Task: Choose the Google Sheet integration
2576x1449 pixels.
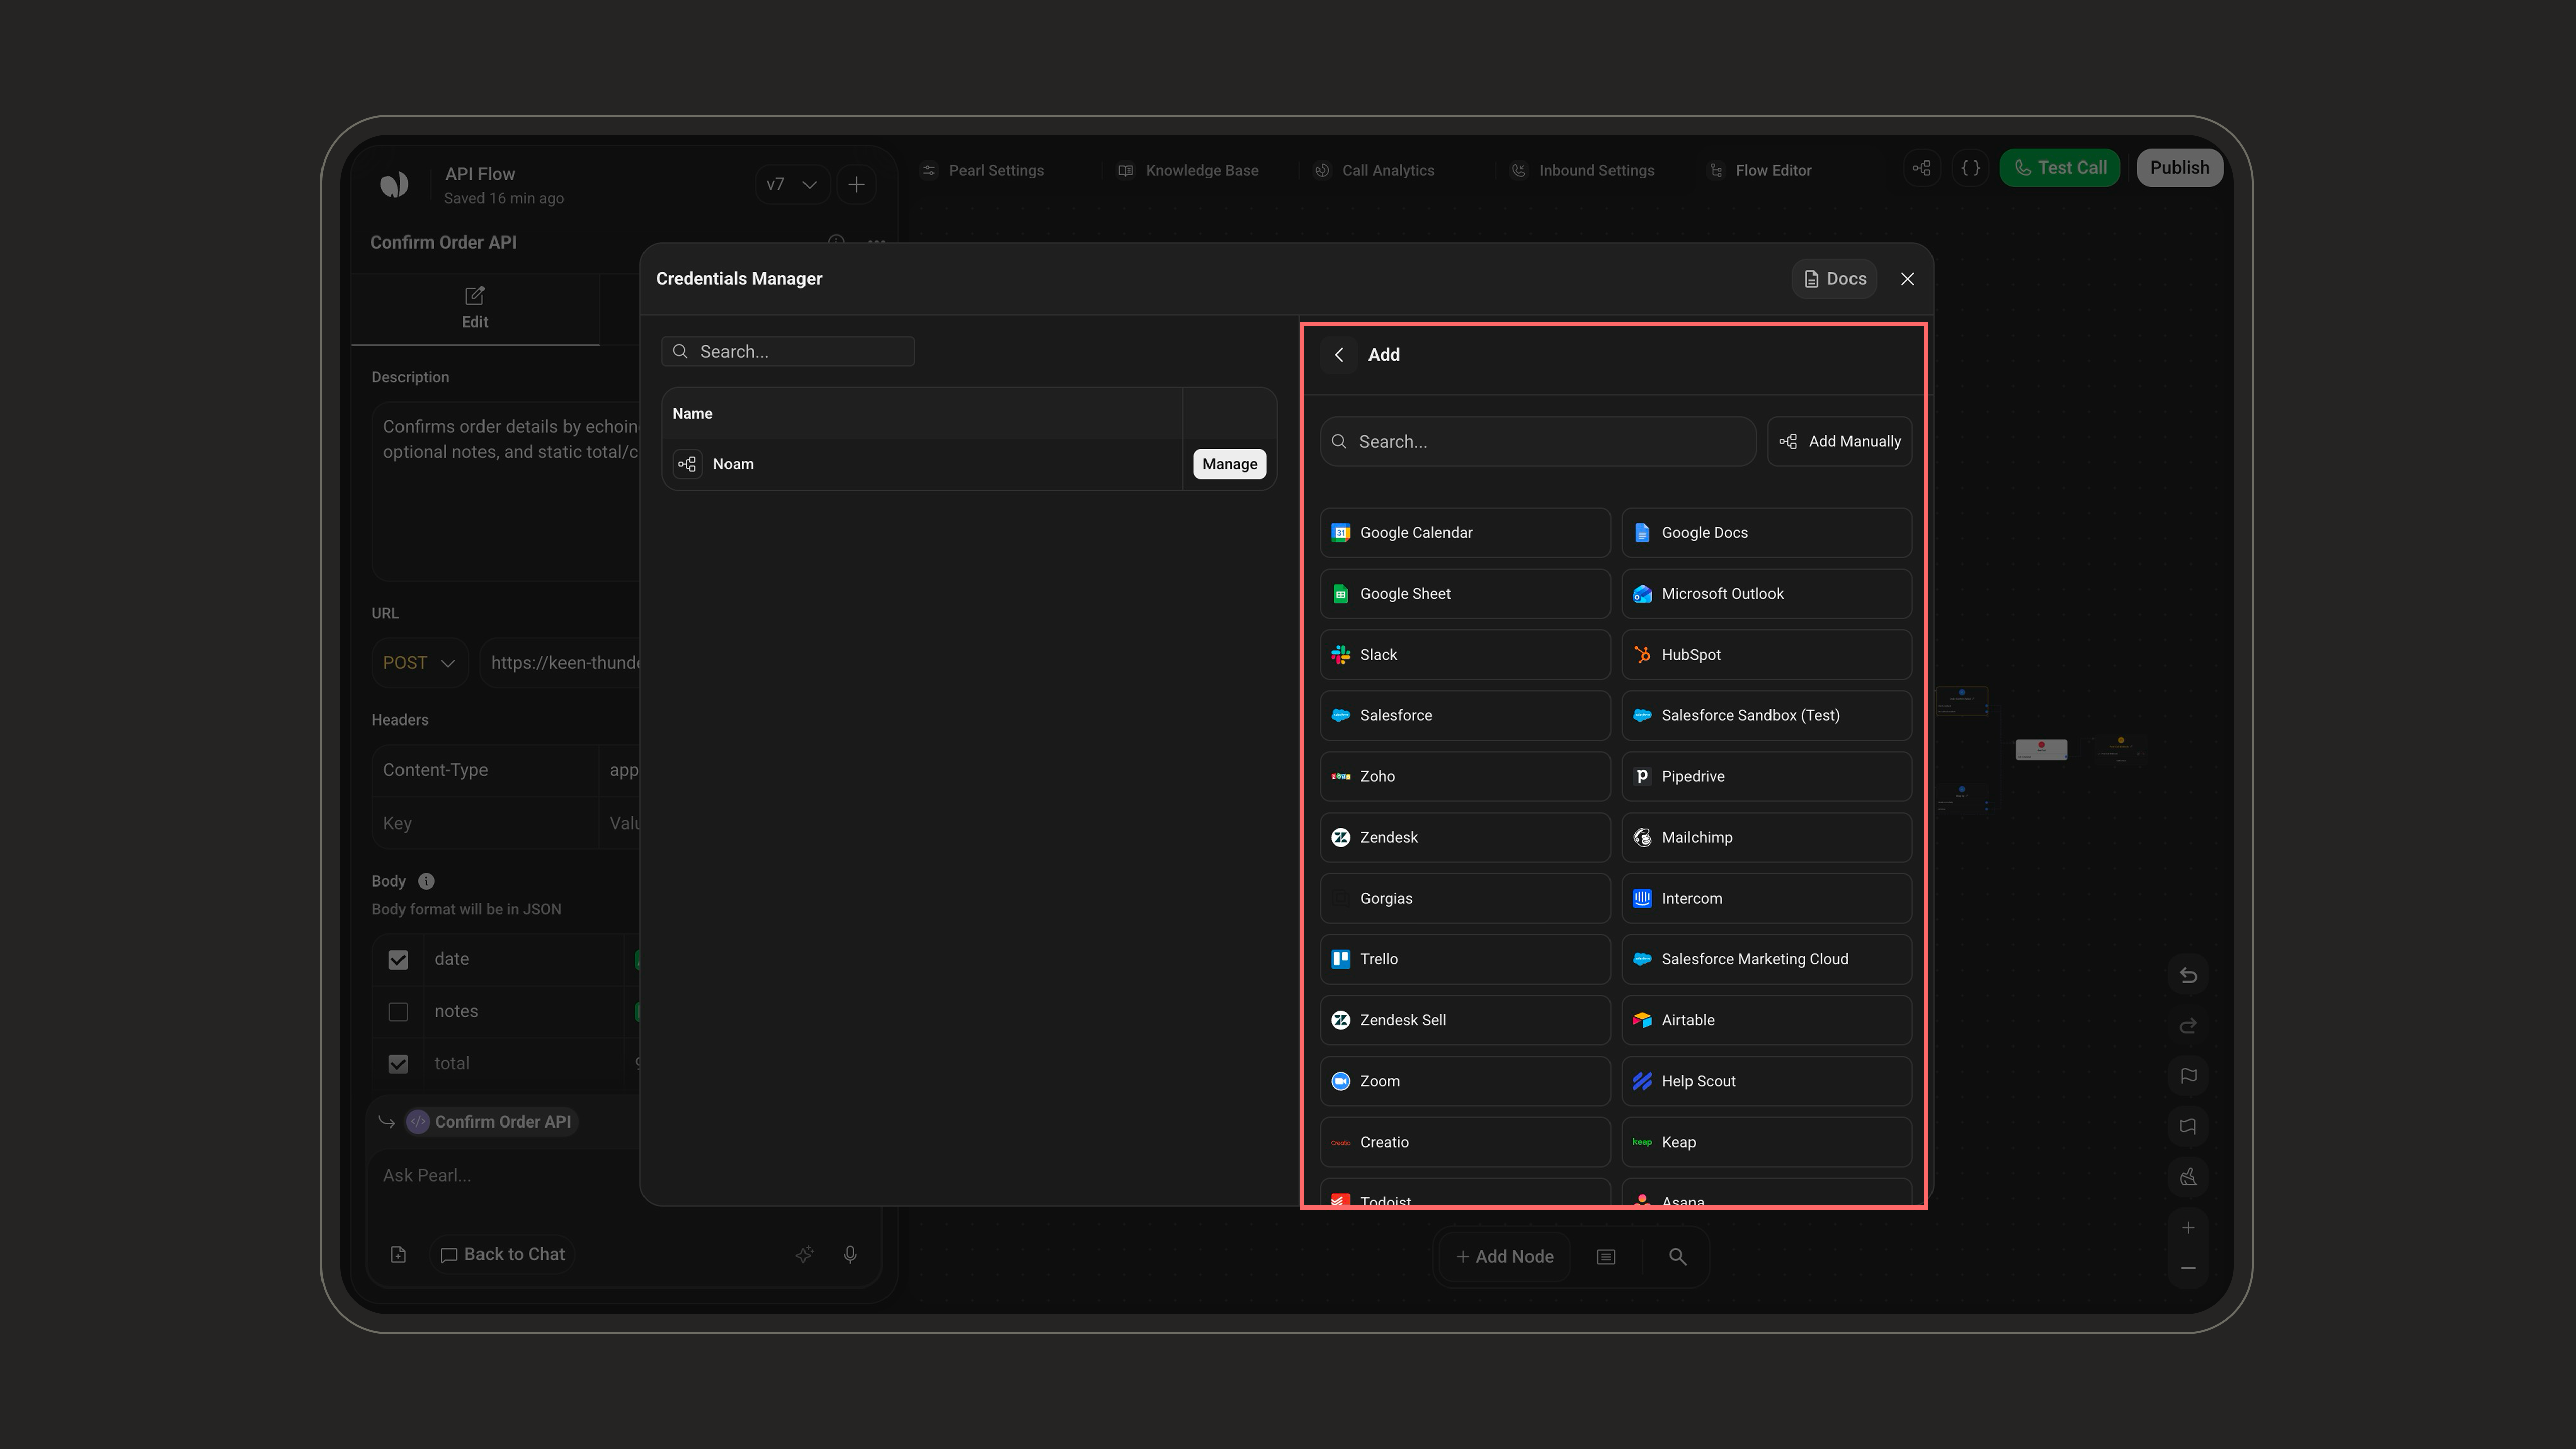Action: click(x=1465, y=594)
